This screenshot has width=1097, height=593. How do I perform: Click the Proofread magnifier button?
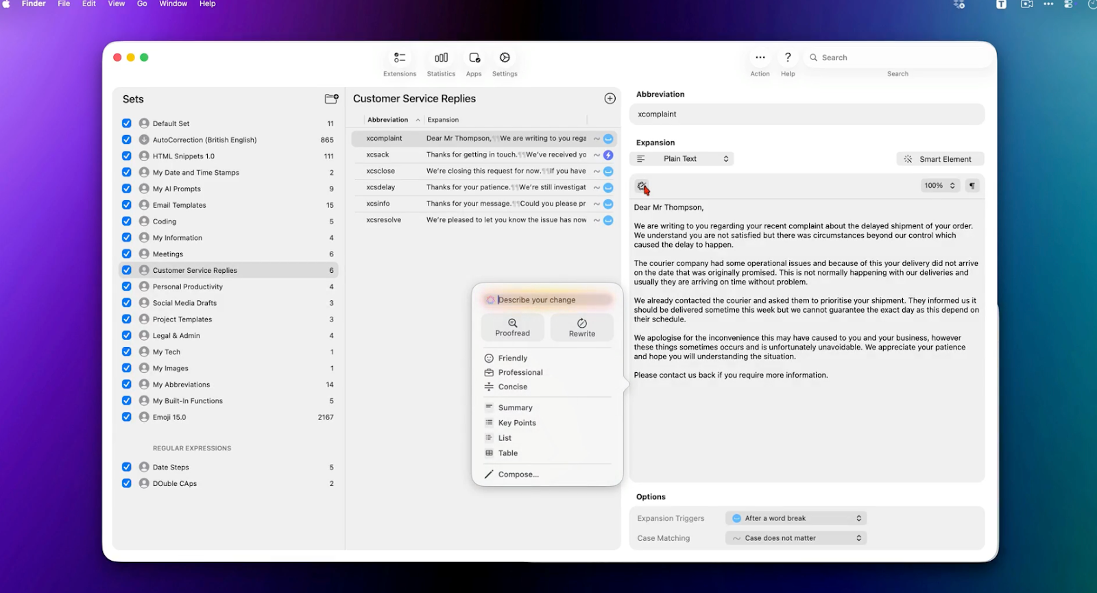[x=513, y=328]
